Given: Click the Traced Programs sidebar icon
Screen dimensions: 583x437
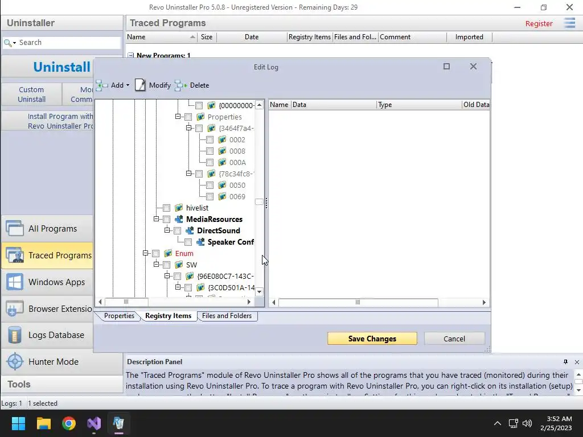Looking at the screenshot, I should (15, 255).
